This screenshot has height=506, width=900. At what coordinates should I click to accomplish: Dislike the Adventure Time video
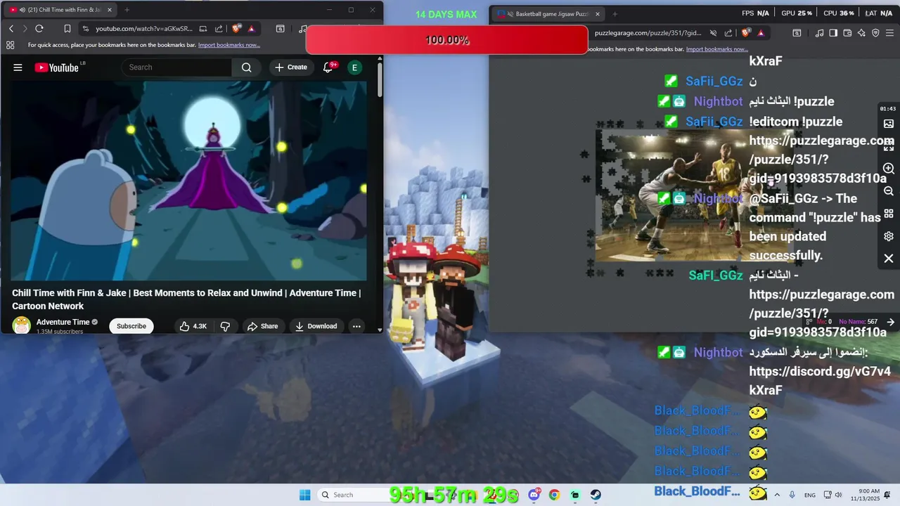(225, 326)
